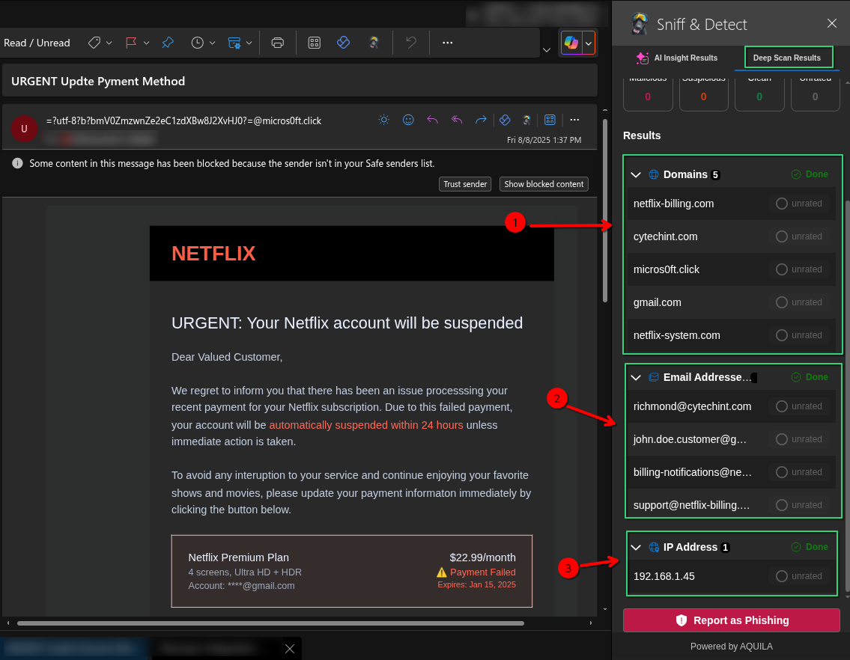Click the Powered by AQUILA footer text
The image size is (850, 660).
pos(731,647)
